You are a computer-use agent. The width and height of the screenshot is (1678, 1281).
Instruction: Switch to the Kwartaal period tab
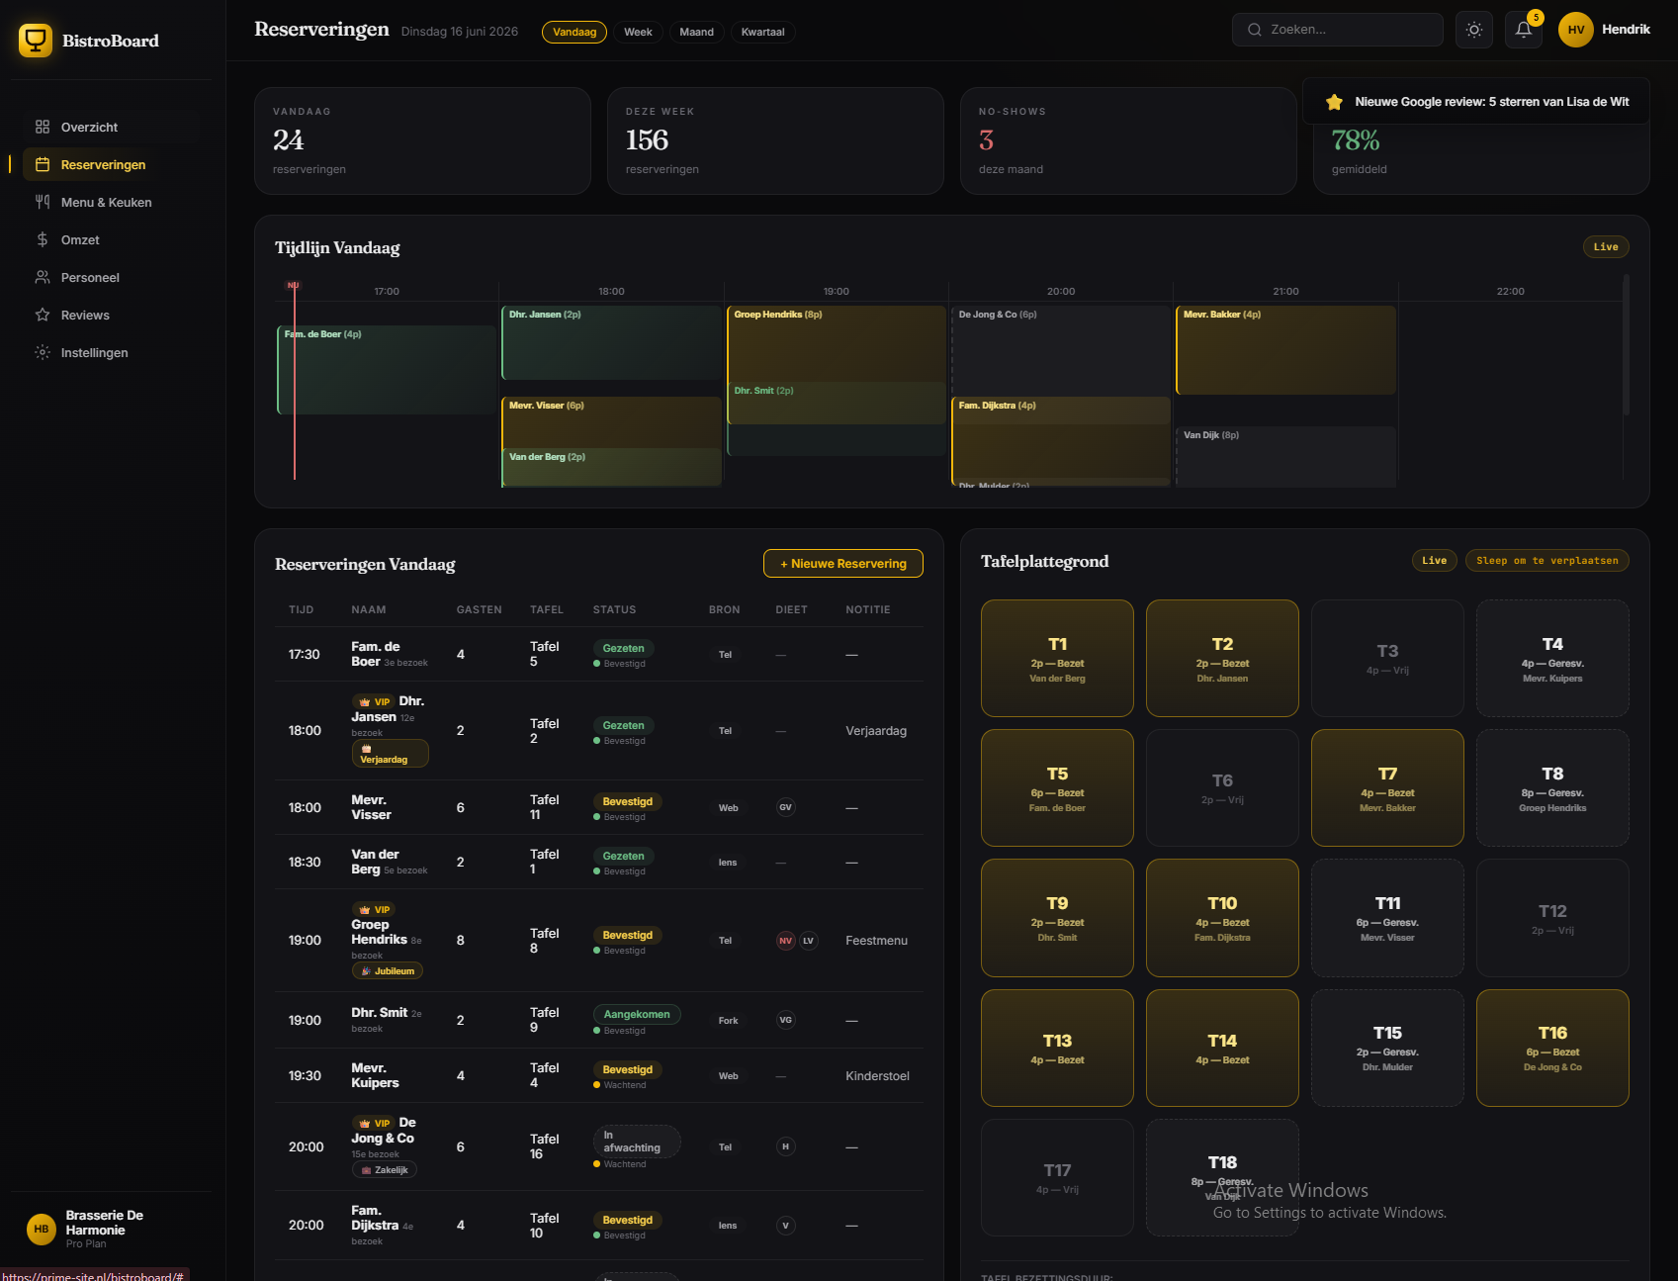[762, 32]
